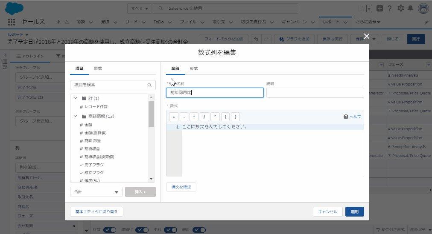Click 基本エディタに切り替え button
Image resolution: width=432 pixels, height=234 pixels.
[x=96, y=212]
